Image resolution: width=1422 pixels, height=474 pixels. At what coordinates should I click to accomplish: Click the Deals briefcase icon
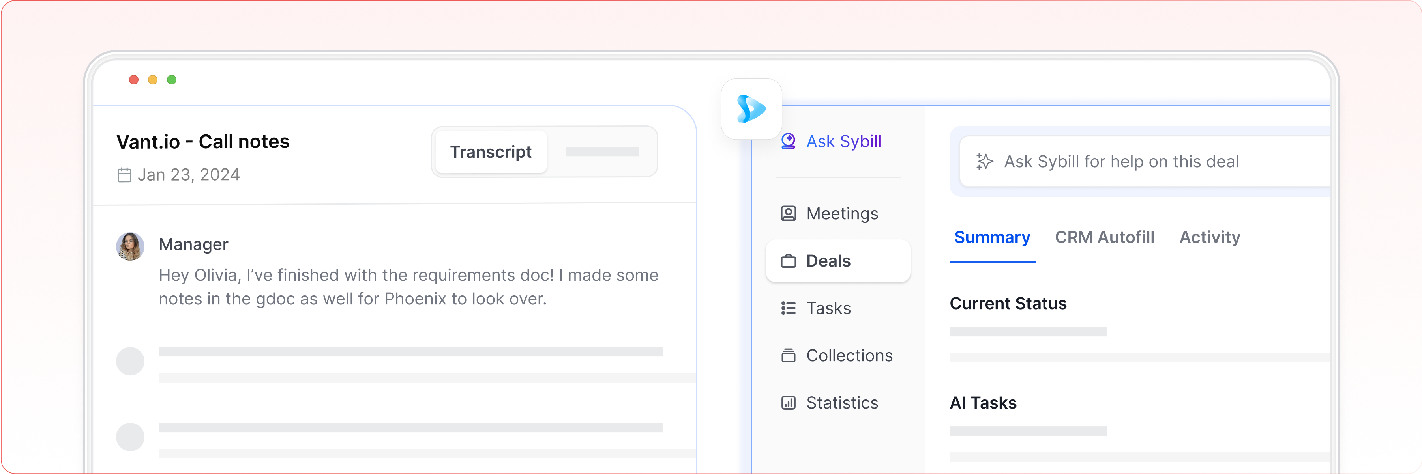coord(788,261)
